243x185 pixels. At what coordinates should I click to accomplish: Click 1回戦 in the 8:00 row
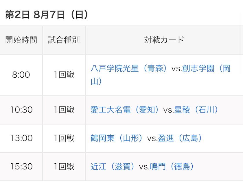tap(64, 75)
